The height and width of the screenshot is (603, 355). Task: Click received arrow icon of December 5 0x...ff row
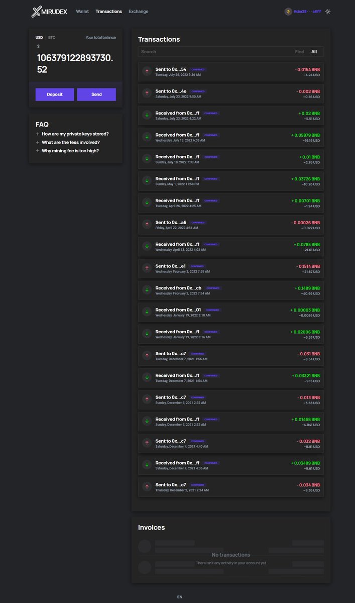(x=147, y=422)
